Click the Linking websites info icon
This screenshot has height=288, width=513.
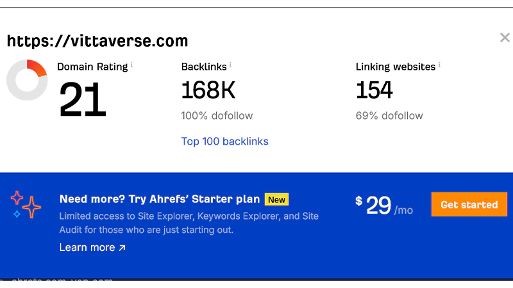click(441, 65)
